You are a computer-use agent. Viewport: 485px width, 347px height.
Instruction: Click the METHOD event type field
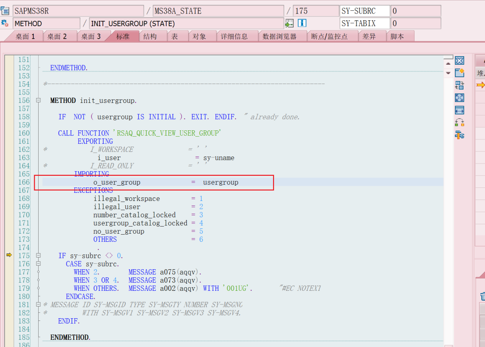point(46,23)
